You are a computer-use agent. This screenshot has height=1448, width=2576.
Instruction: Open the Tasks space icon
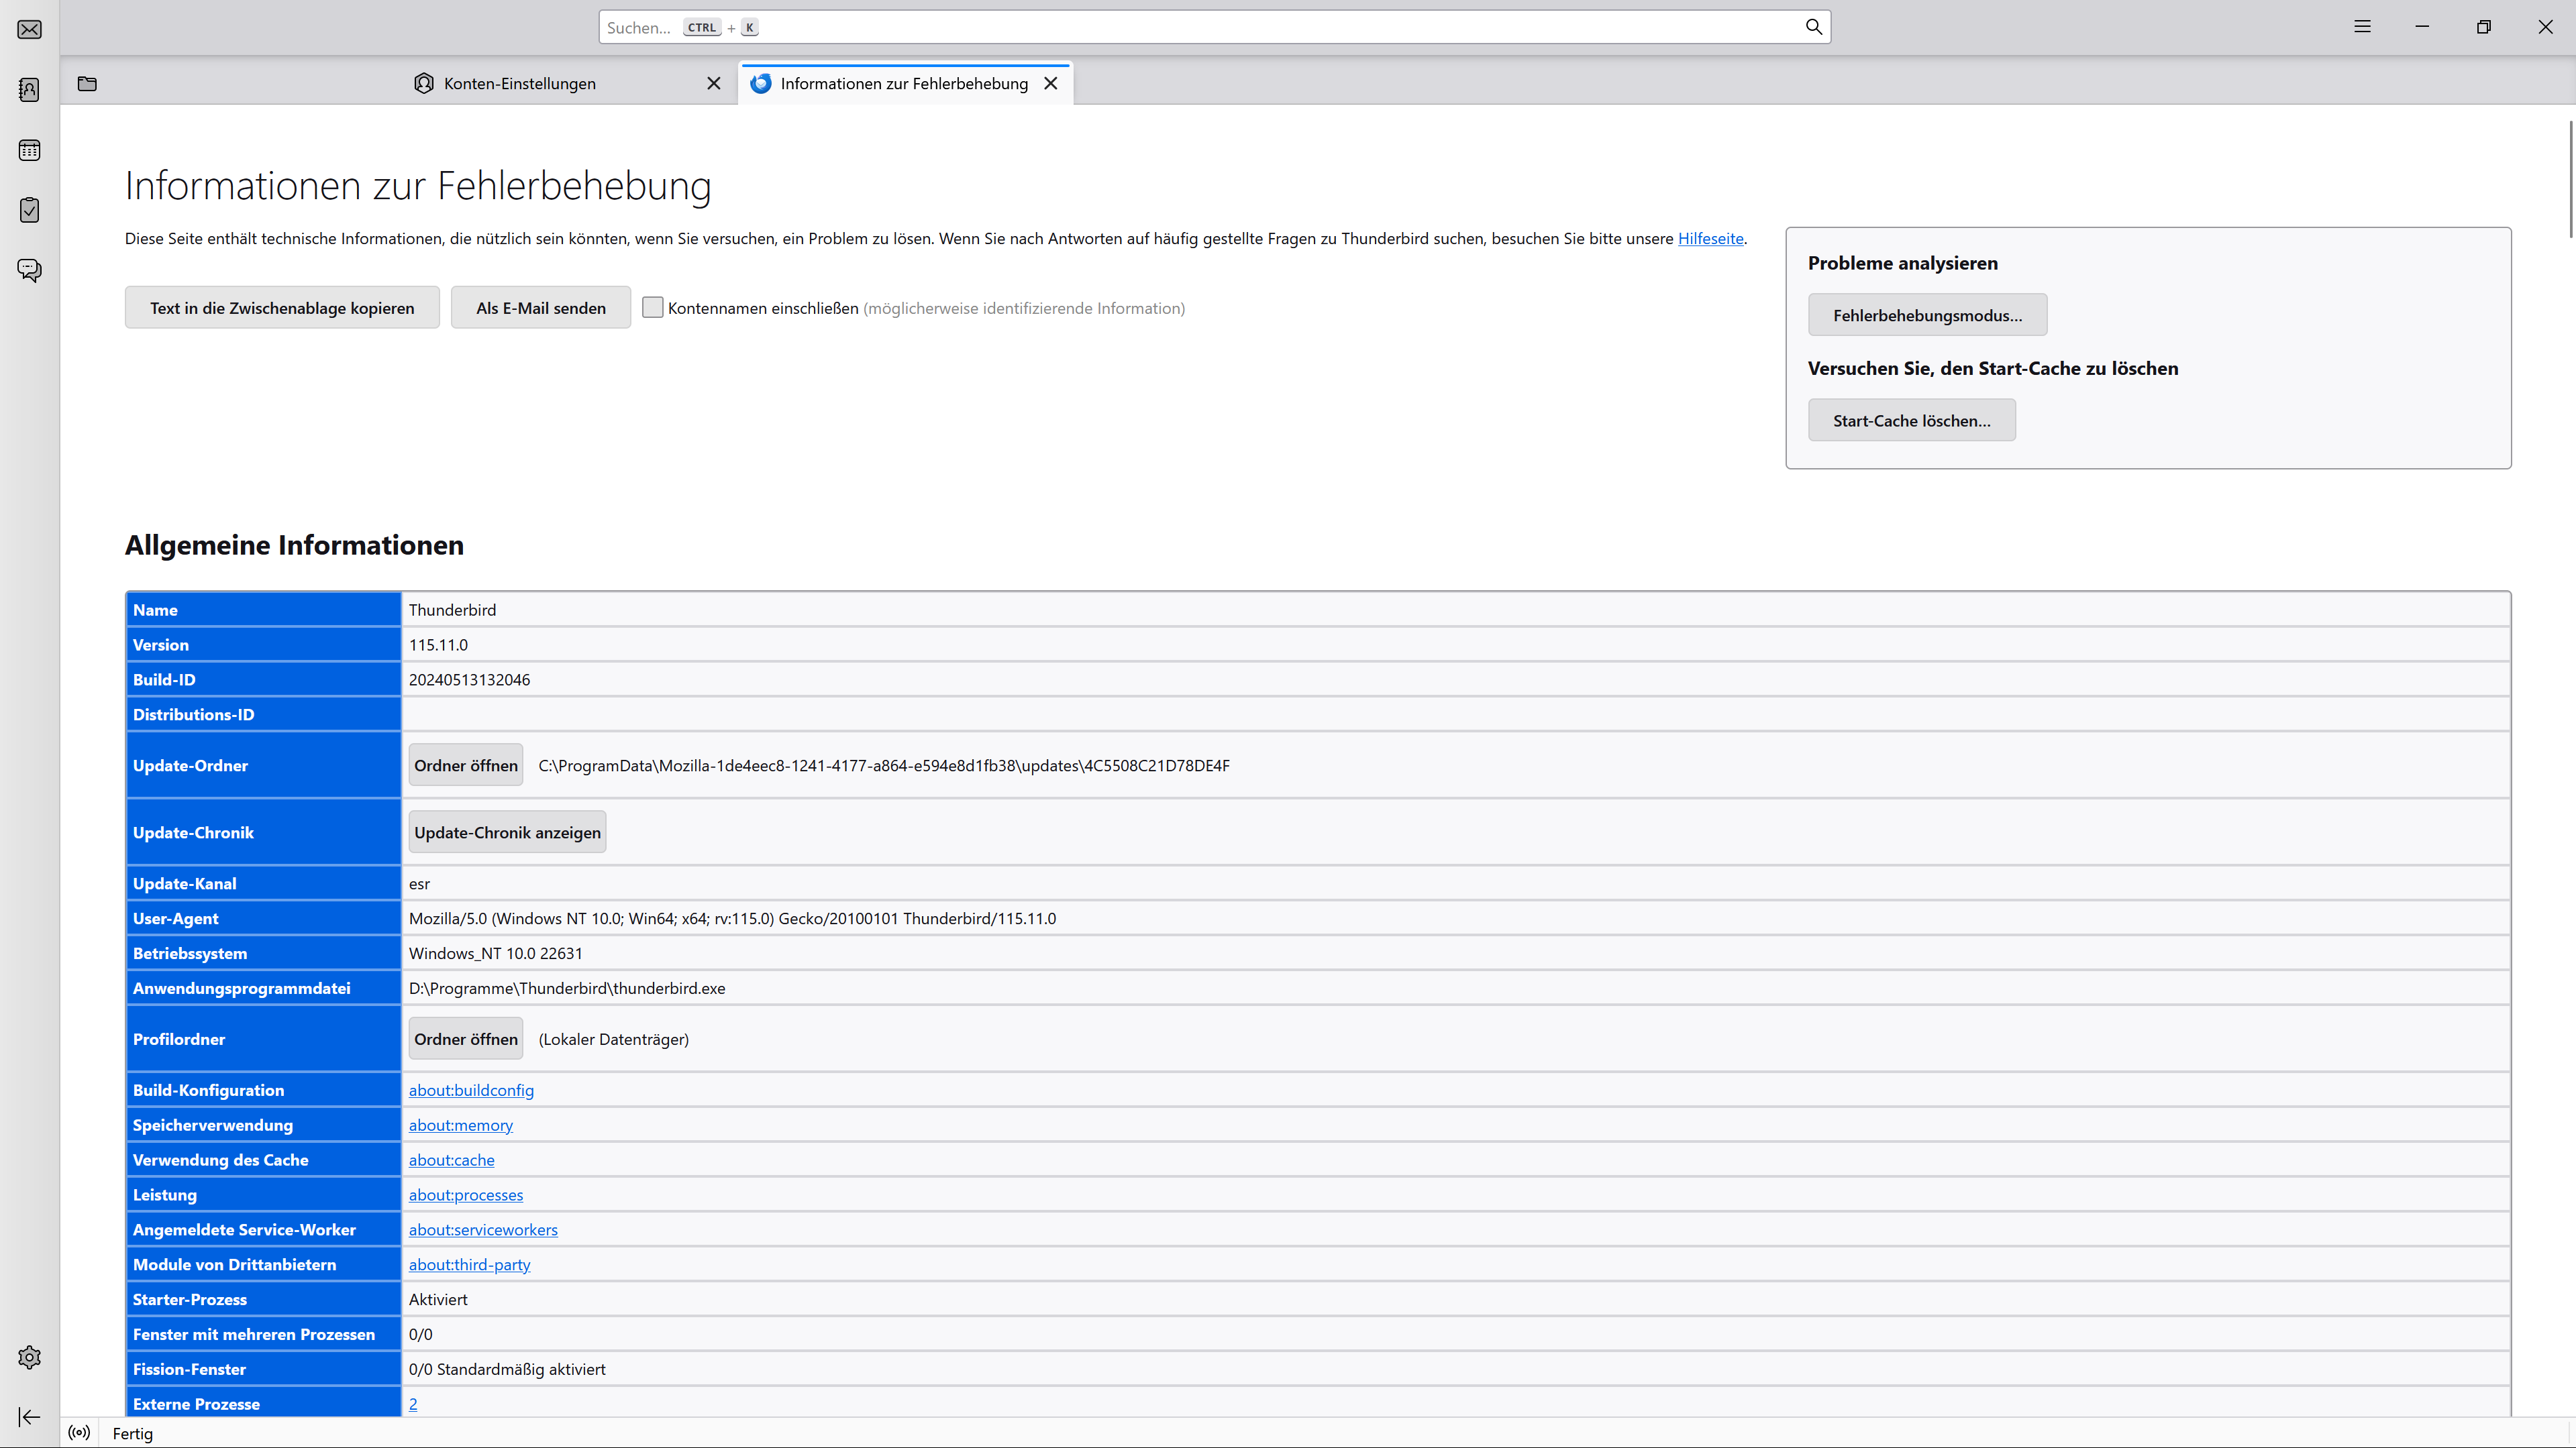coord(29,210)
